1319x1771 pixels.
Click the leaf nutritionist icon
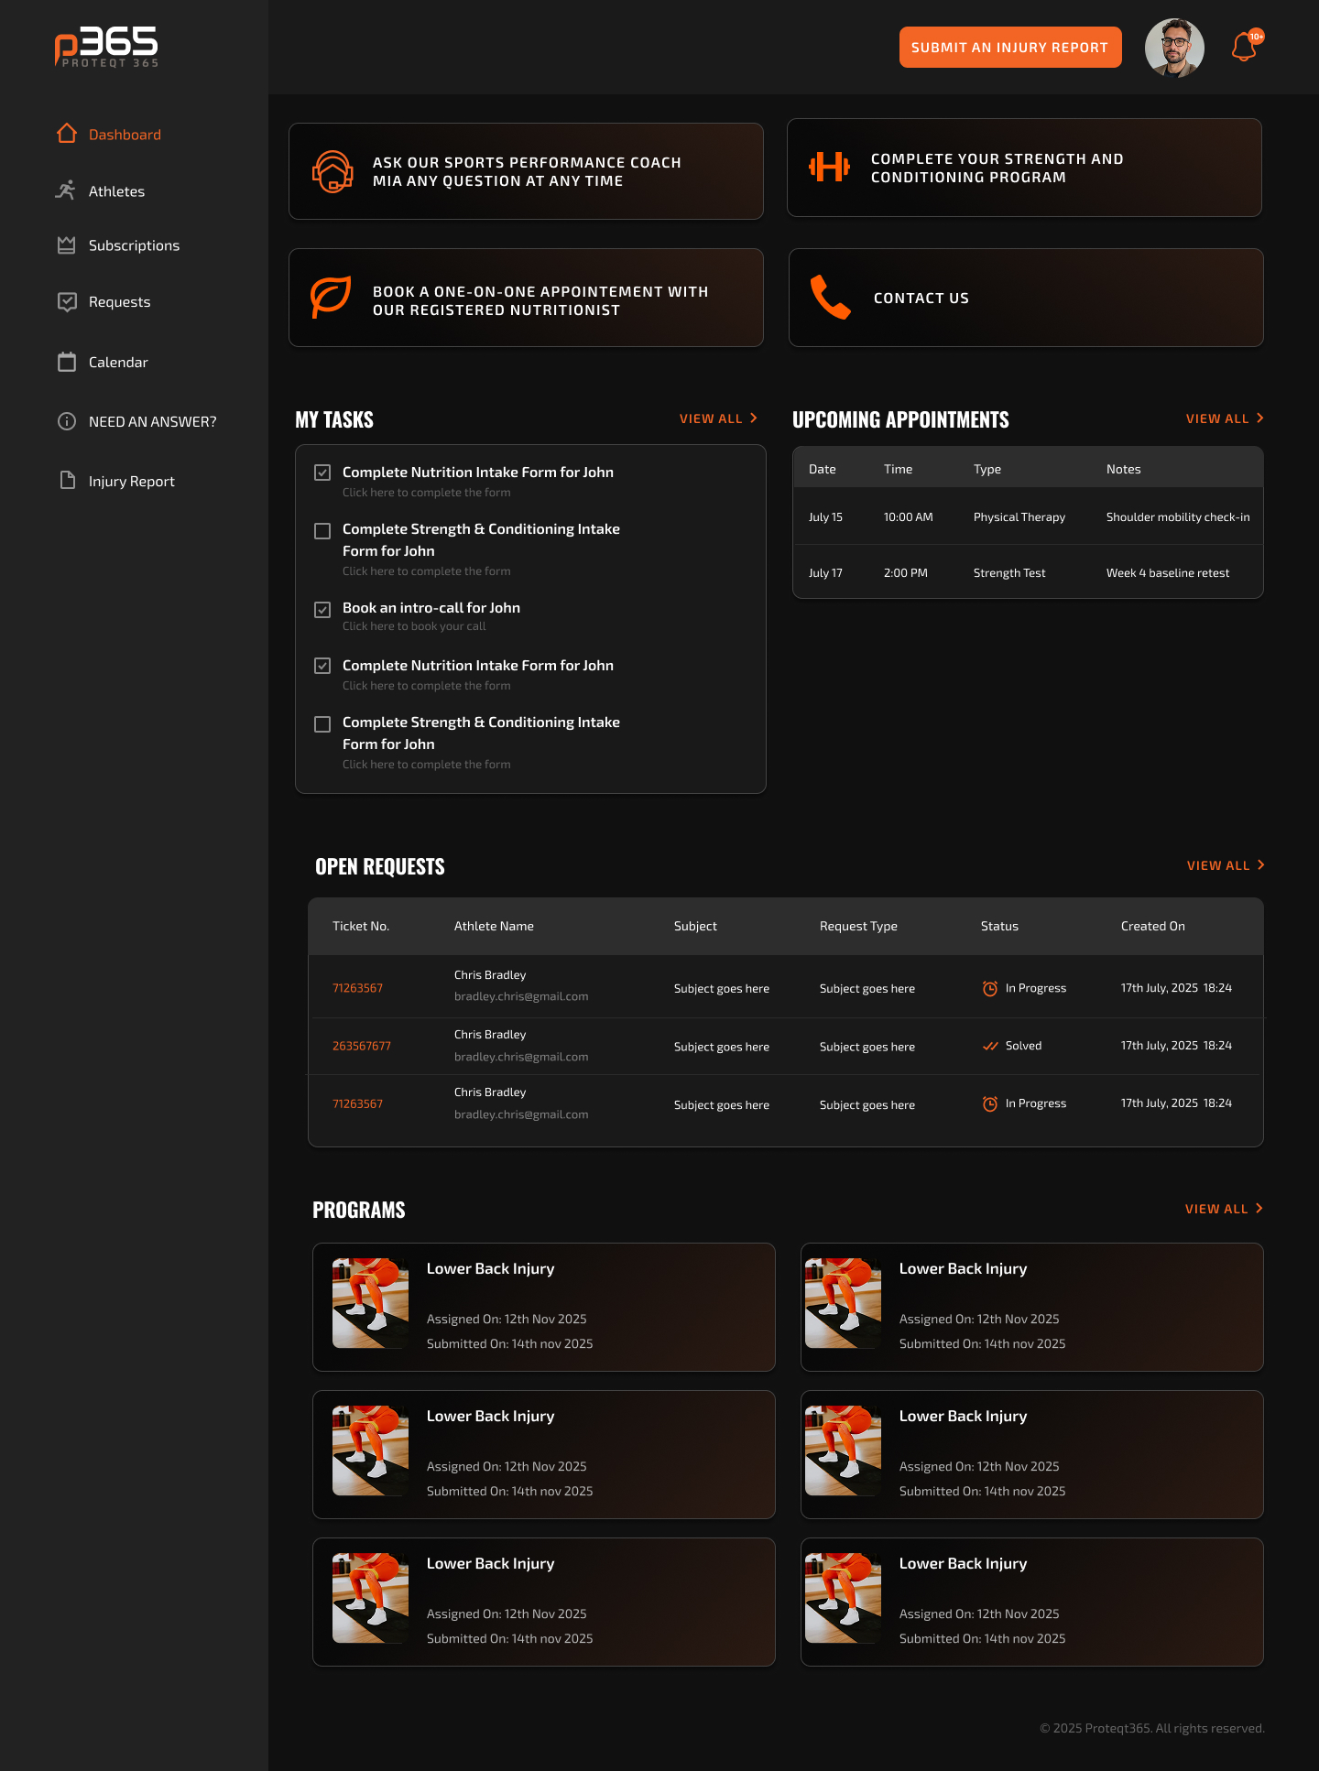click(x=331, y=298)
